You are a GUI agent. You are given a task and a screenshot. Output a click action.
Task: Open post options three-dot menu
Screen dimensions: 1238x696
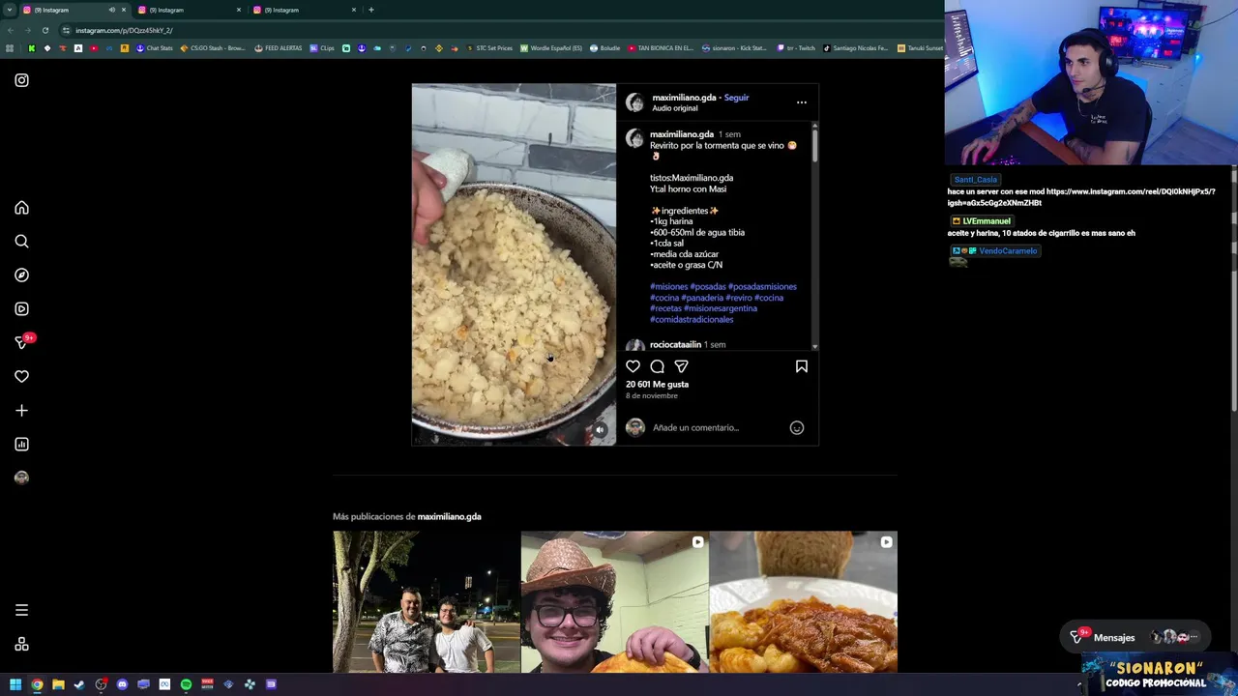pyautogui.click(x=801, y=101)
